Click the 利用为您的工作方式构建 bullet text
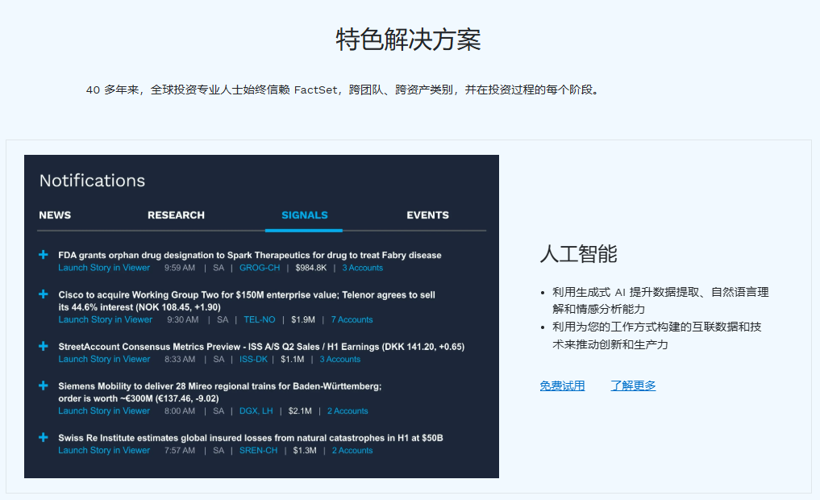 [x=657, y=335]
